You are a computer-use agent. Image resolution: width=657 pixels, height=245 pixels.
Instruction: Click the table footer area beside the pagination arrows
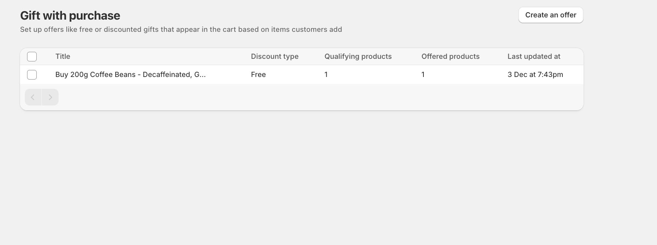click(297, 97)
